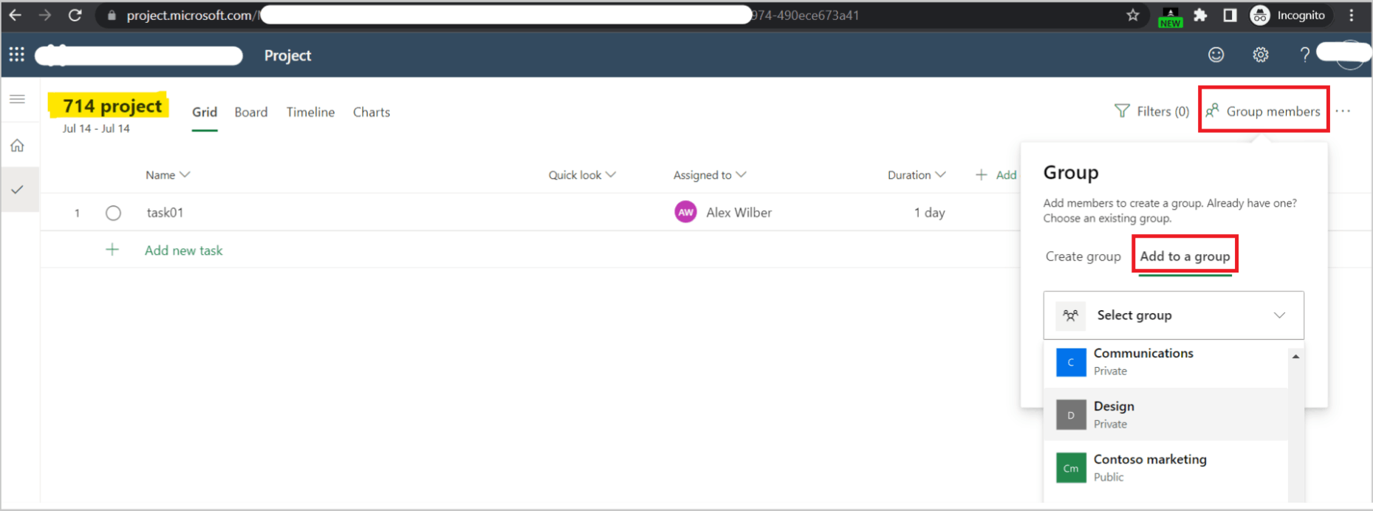
Task: Click row number 1 of task01
Action: coord(77,213)
